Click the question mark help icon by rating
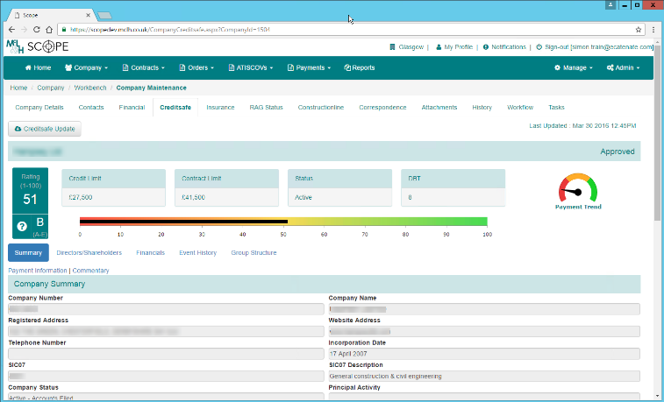The width and height of the screenshot is (664, 402). tap(21, 226)
